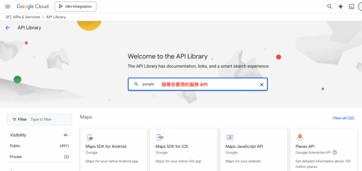This screenshot has width=362, height=171.
Task: Select the Public visibility filter
Action: 15,146
